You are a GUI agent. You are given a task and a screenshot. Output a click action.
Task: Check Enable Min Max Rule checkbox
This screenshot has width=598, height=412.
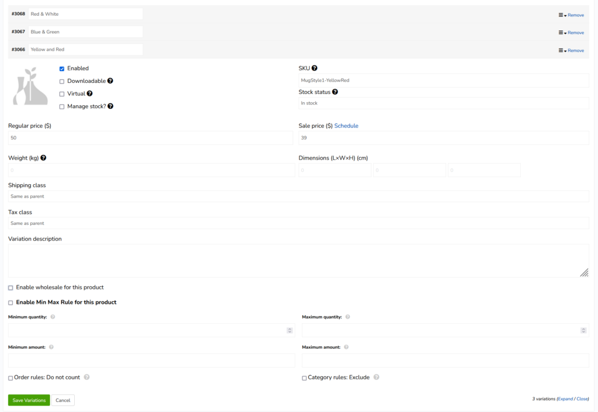[11, 303]
